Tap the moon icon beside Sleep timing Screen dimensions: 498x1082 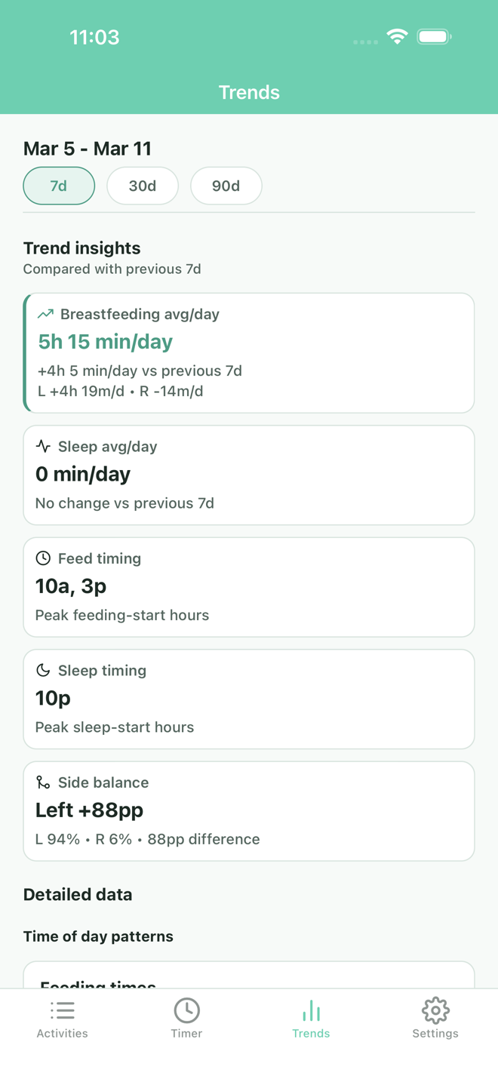click(43, 670)
